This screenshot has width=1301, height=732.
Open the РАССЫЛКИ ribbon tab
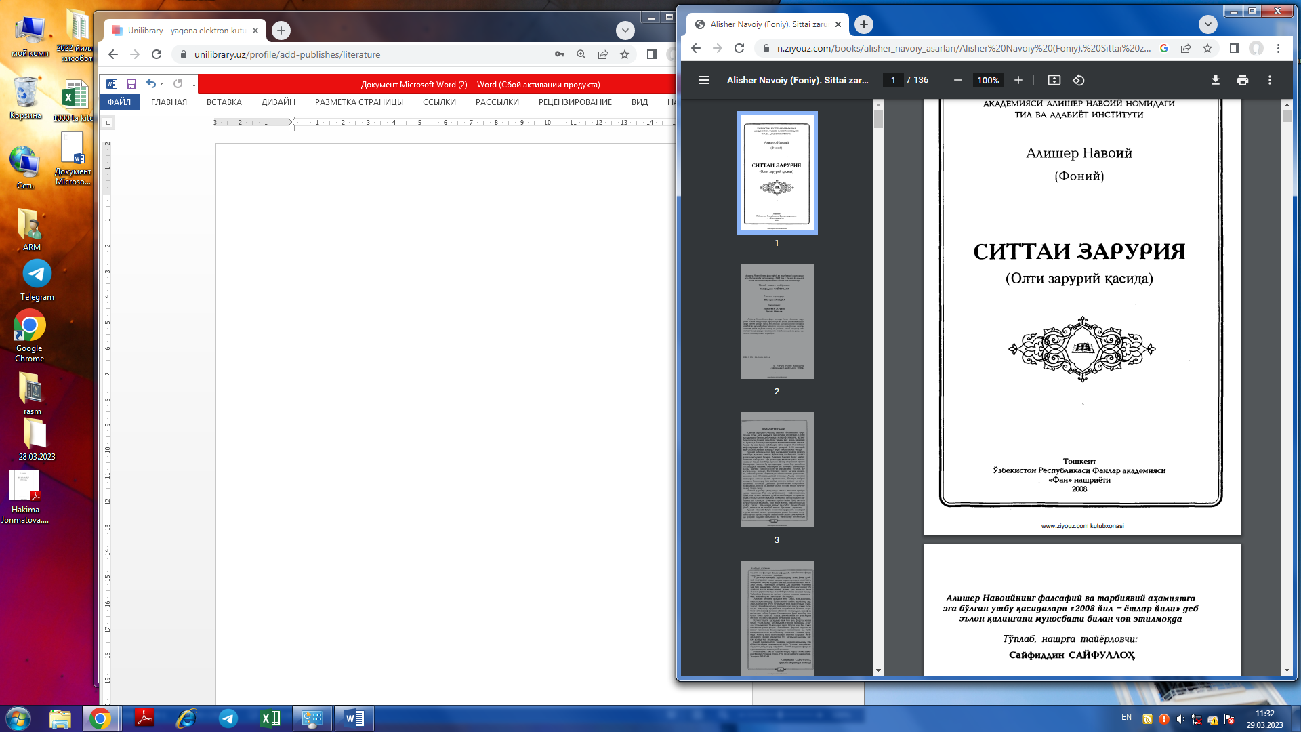[497, 102]
